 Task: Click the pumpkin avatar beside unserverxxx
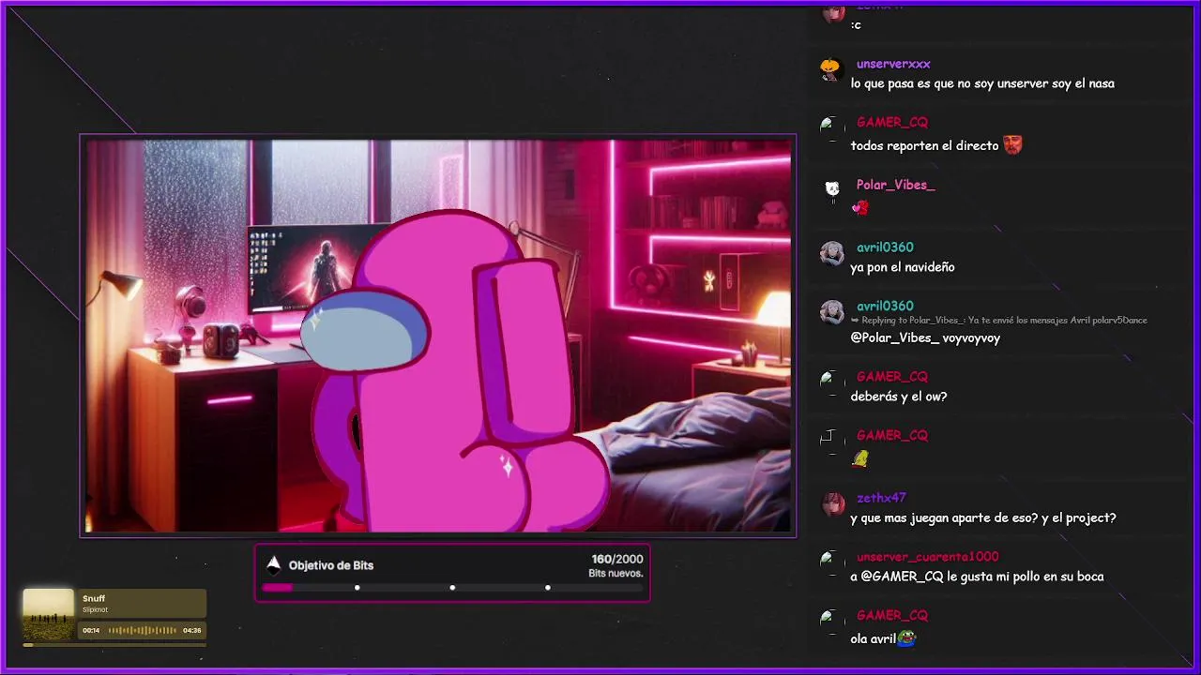830,68
